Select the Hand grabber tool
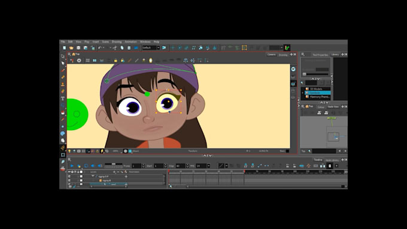This screenshot has height=229, width=407. coord(63,141)
